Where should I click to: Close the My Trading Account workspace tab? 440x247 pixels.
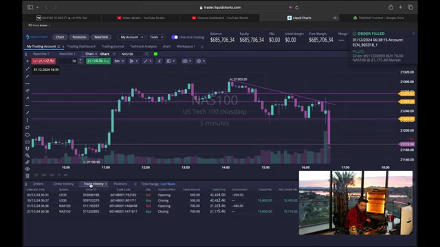point(63,46)
